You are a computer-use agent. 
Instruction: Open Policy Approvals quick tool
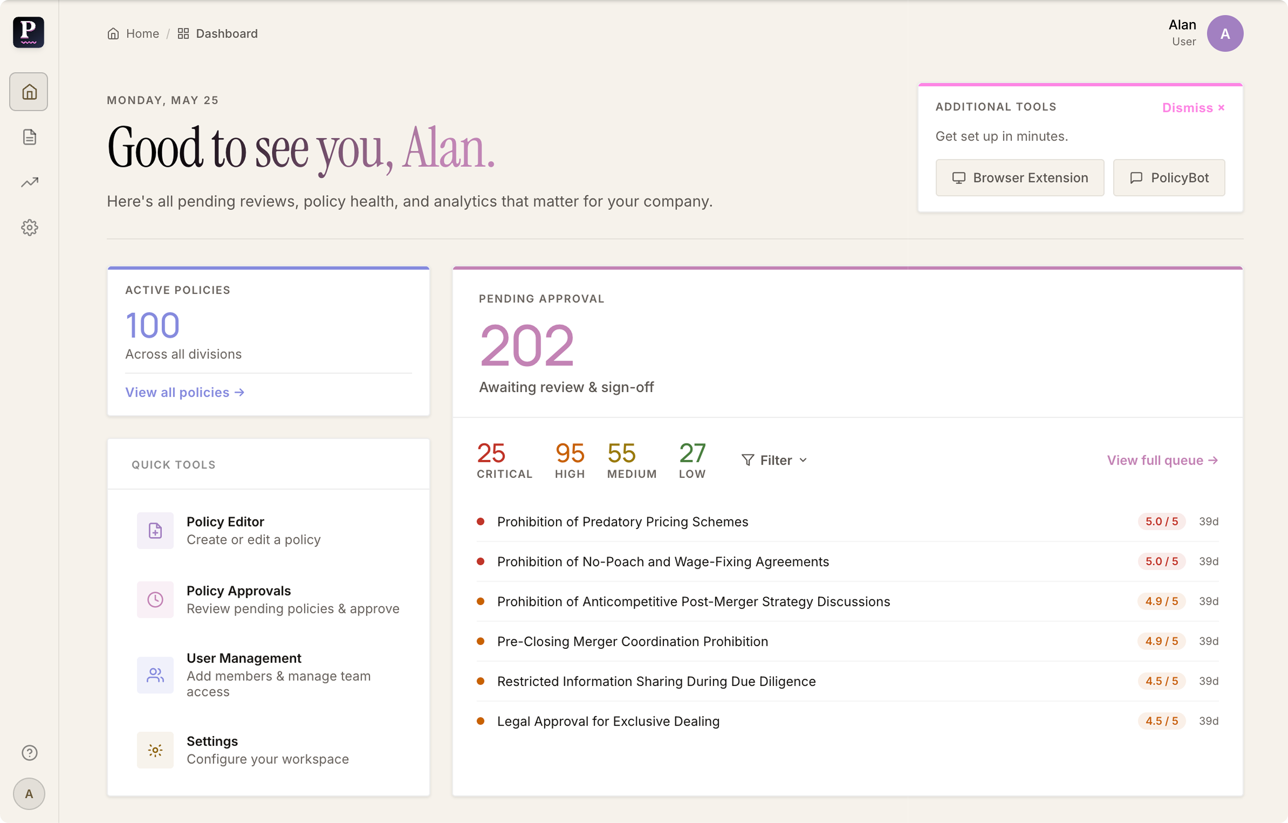[x=268, y=599]
